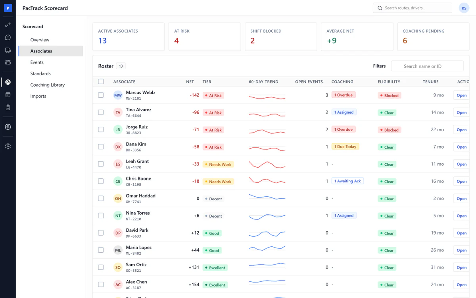Click Open for Nina Torres
This screenshot has width=476, height=298.
[461, 216]
